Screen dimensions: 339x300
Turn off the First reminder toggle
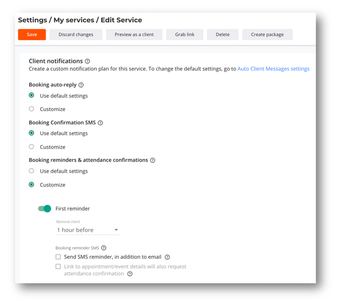(44, 209)
